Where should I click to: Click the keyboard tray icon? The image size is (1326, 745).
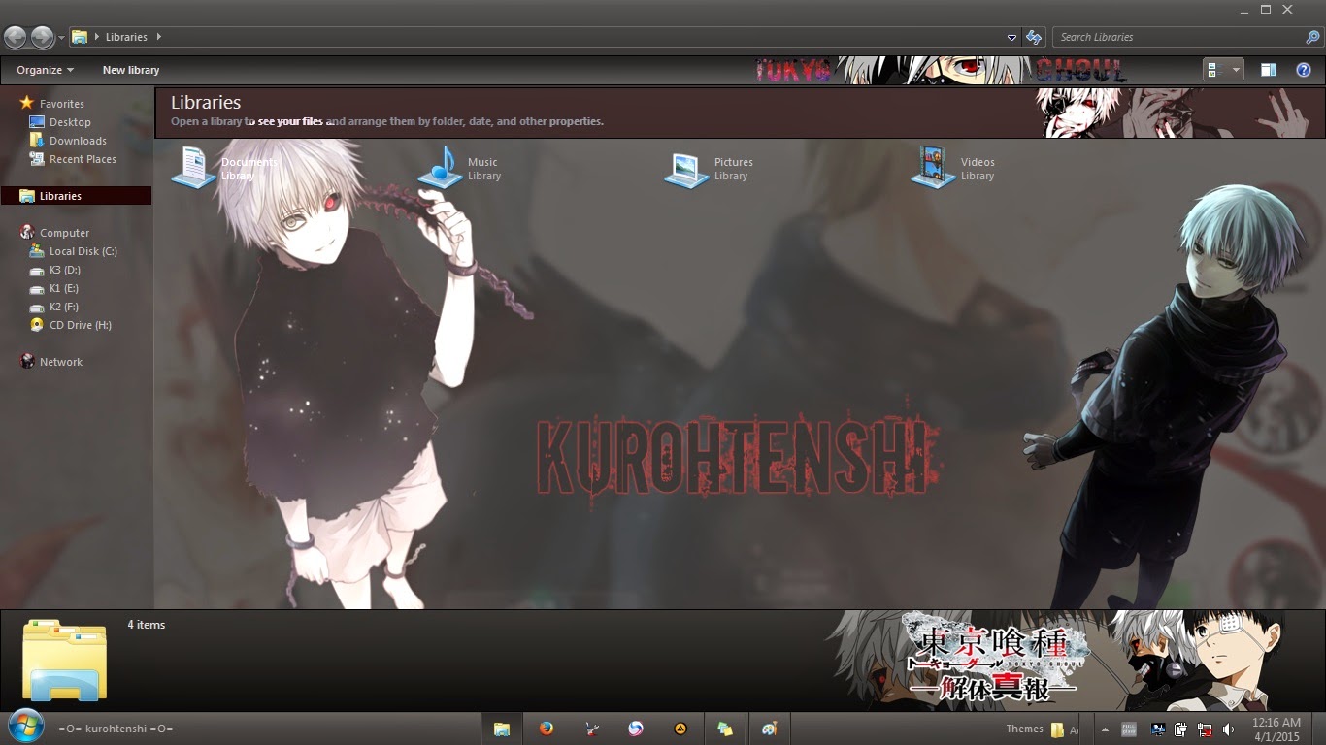(1129, 729)
